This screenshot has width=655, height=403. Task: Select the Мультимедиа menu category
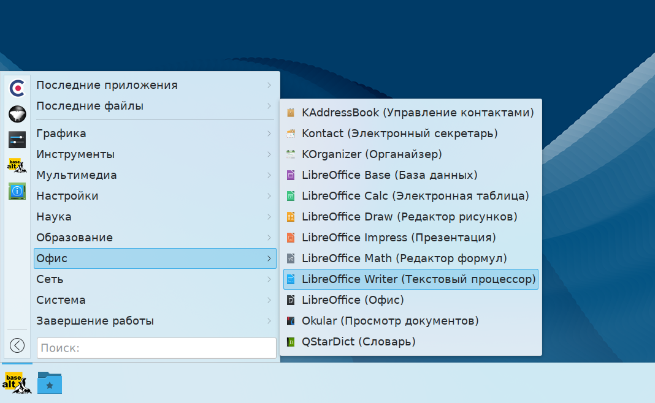coord(77,175)
